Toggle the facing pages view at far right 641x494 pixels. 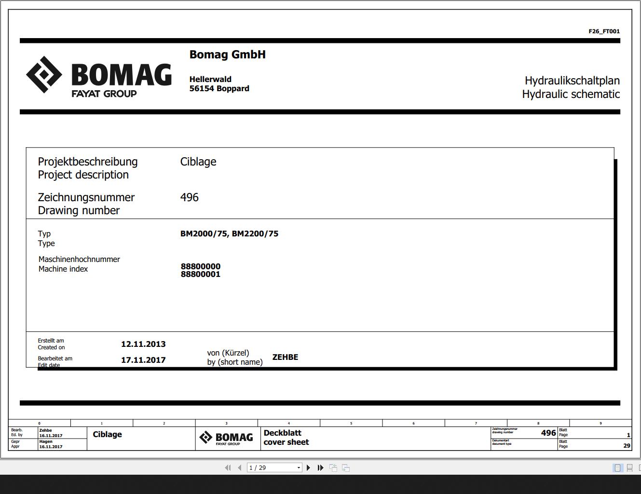pos(639,467)
